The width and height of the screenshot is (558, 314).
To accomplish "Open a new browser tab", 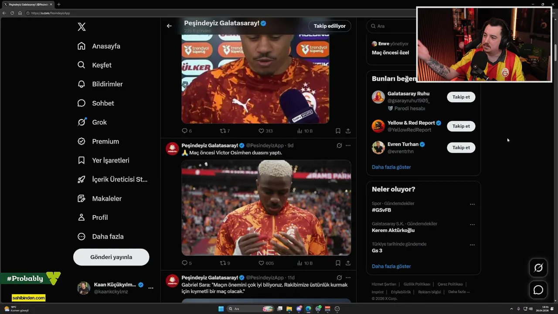I will click(x=59, y=4).
